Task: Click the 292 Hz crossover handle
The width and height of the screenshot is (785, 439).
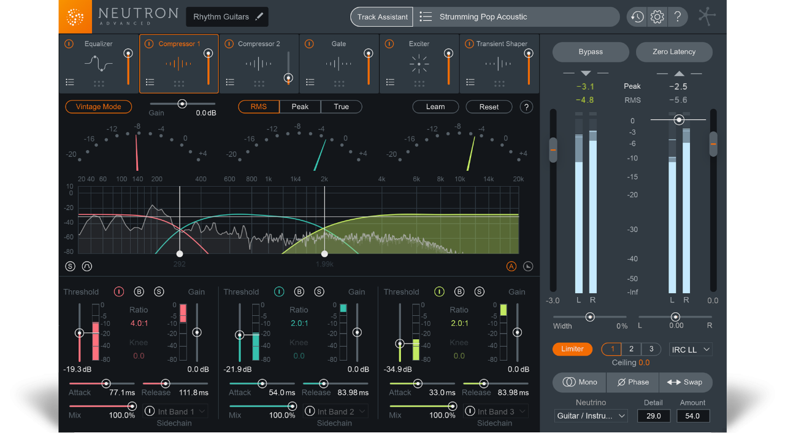Action: pos(180,253)
